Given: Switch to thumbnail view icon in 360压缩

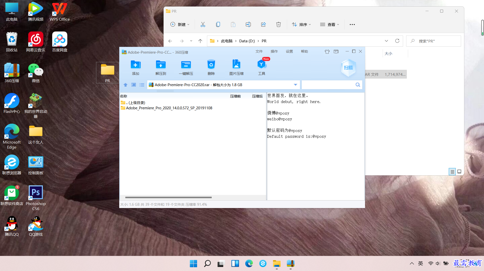Looking at the screenshot, I should pos(134,85).
